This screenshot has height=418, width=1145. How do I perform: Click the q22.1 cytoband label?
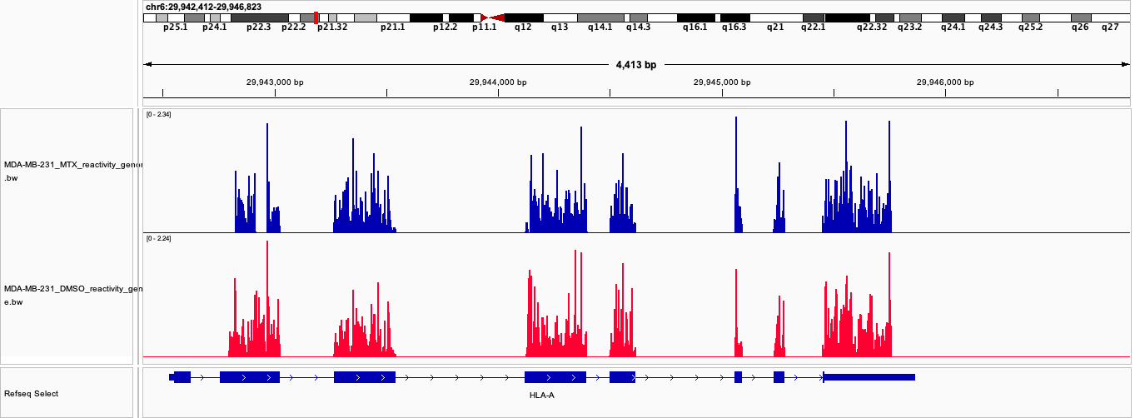814,27
